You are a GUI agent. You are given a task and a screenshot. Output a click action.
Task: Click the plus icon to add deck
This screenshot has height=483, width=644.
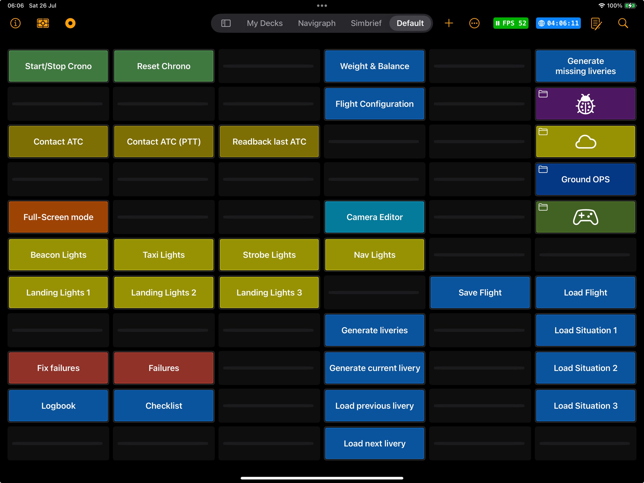(x=449, y=23)
